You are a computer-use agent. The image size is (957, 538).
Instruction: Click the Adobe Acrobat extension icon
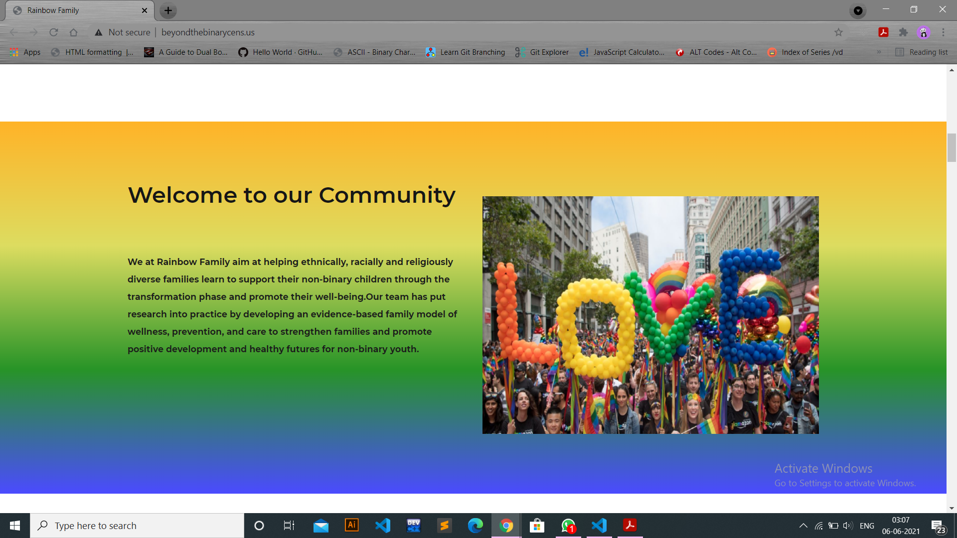883,32
